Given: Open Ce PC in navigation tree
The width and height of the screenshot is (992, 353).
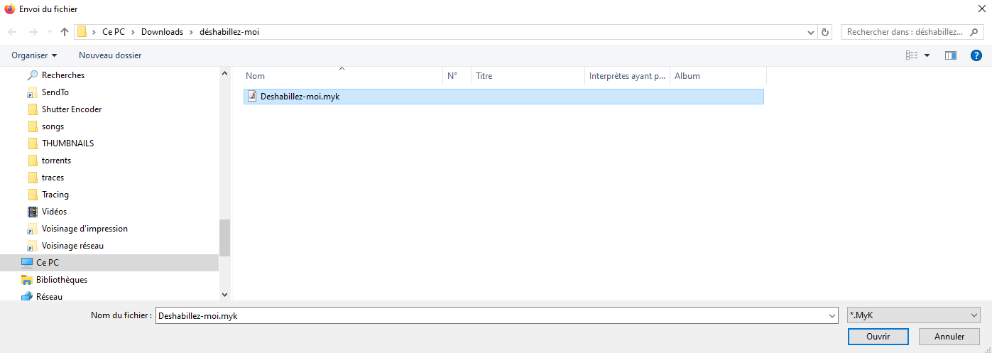Looking at the screenshot, I should pos(48,263).
